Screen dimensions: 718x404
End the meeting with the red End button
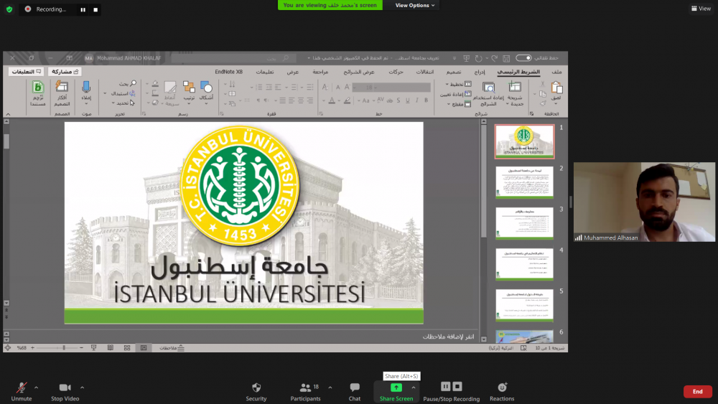click(697, 391)
